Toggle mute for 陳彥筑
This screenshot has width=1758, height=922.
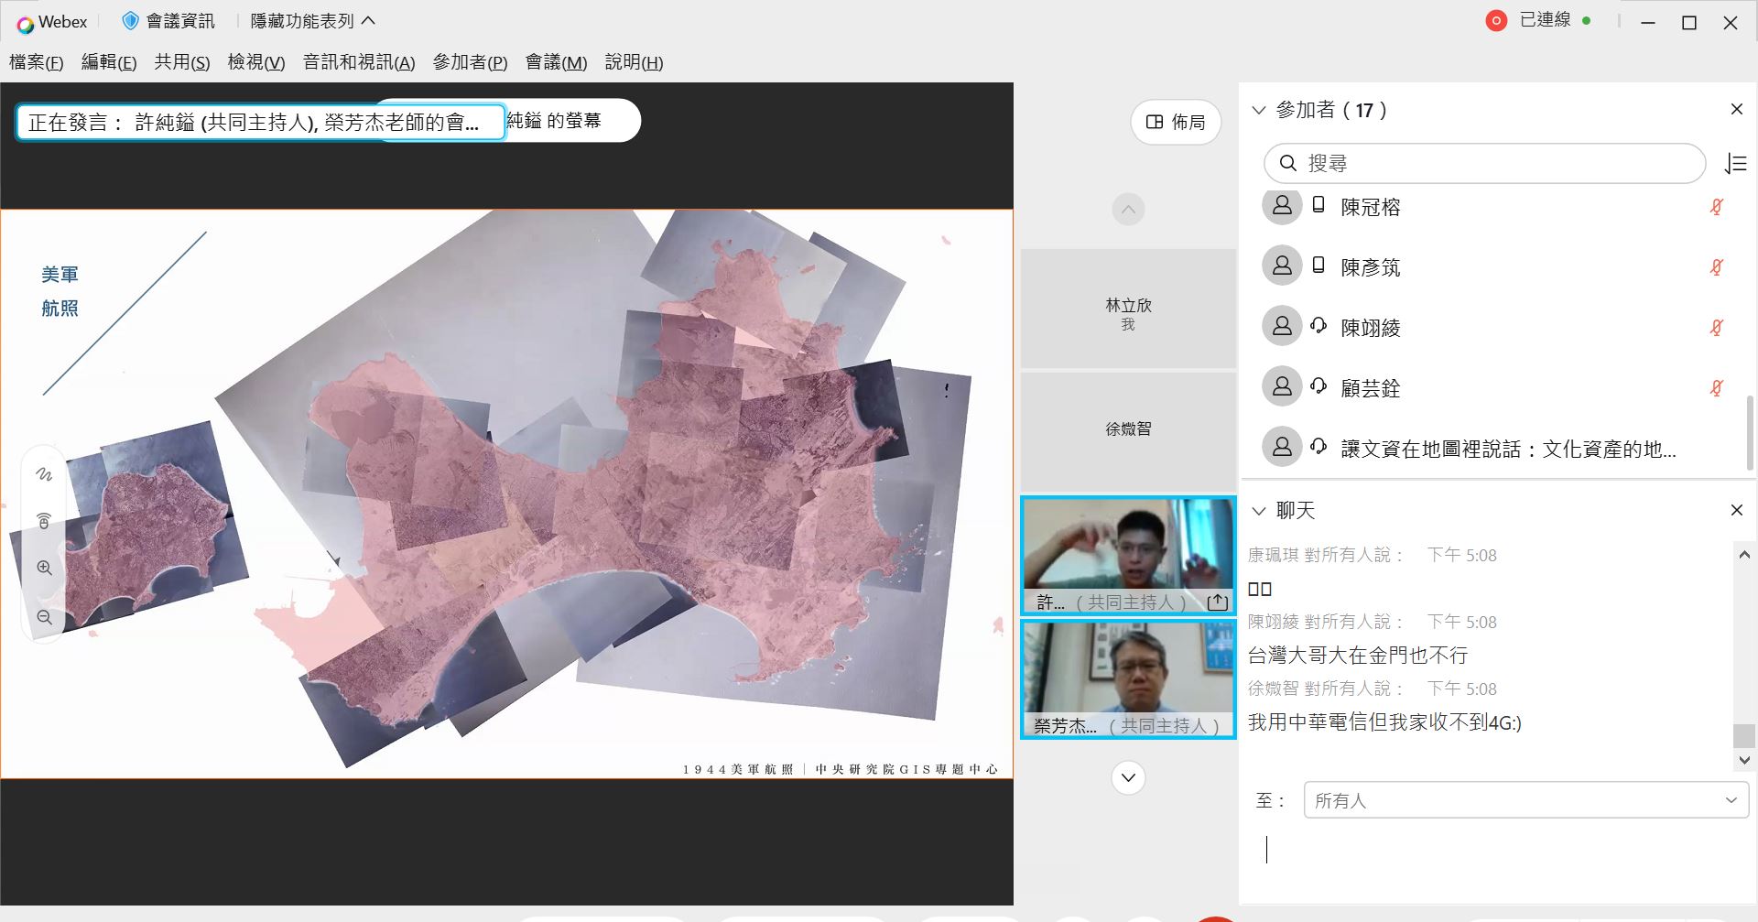click(1717, 267)
